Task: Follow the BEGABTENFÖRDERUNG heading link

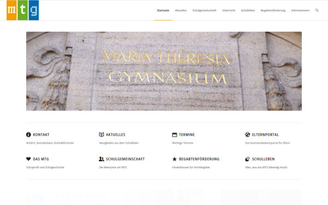Action: [199, 159]
